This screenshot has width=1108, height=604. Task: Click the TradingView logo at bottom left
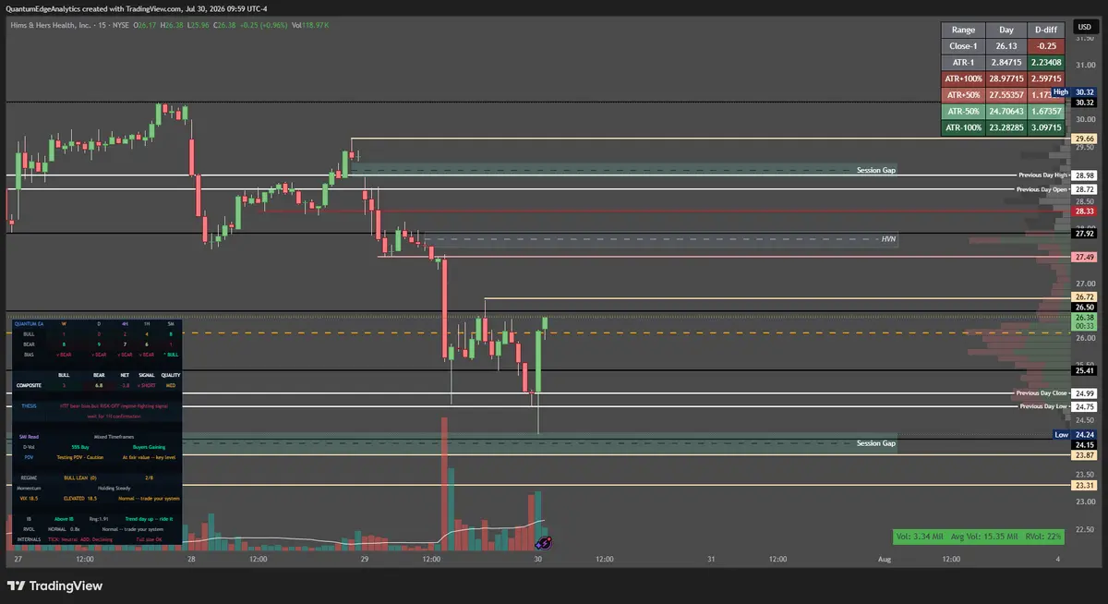tap(54, 586)
